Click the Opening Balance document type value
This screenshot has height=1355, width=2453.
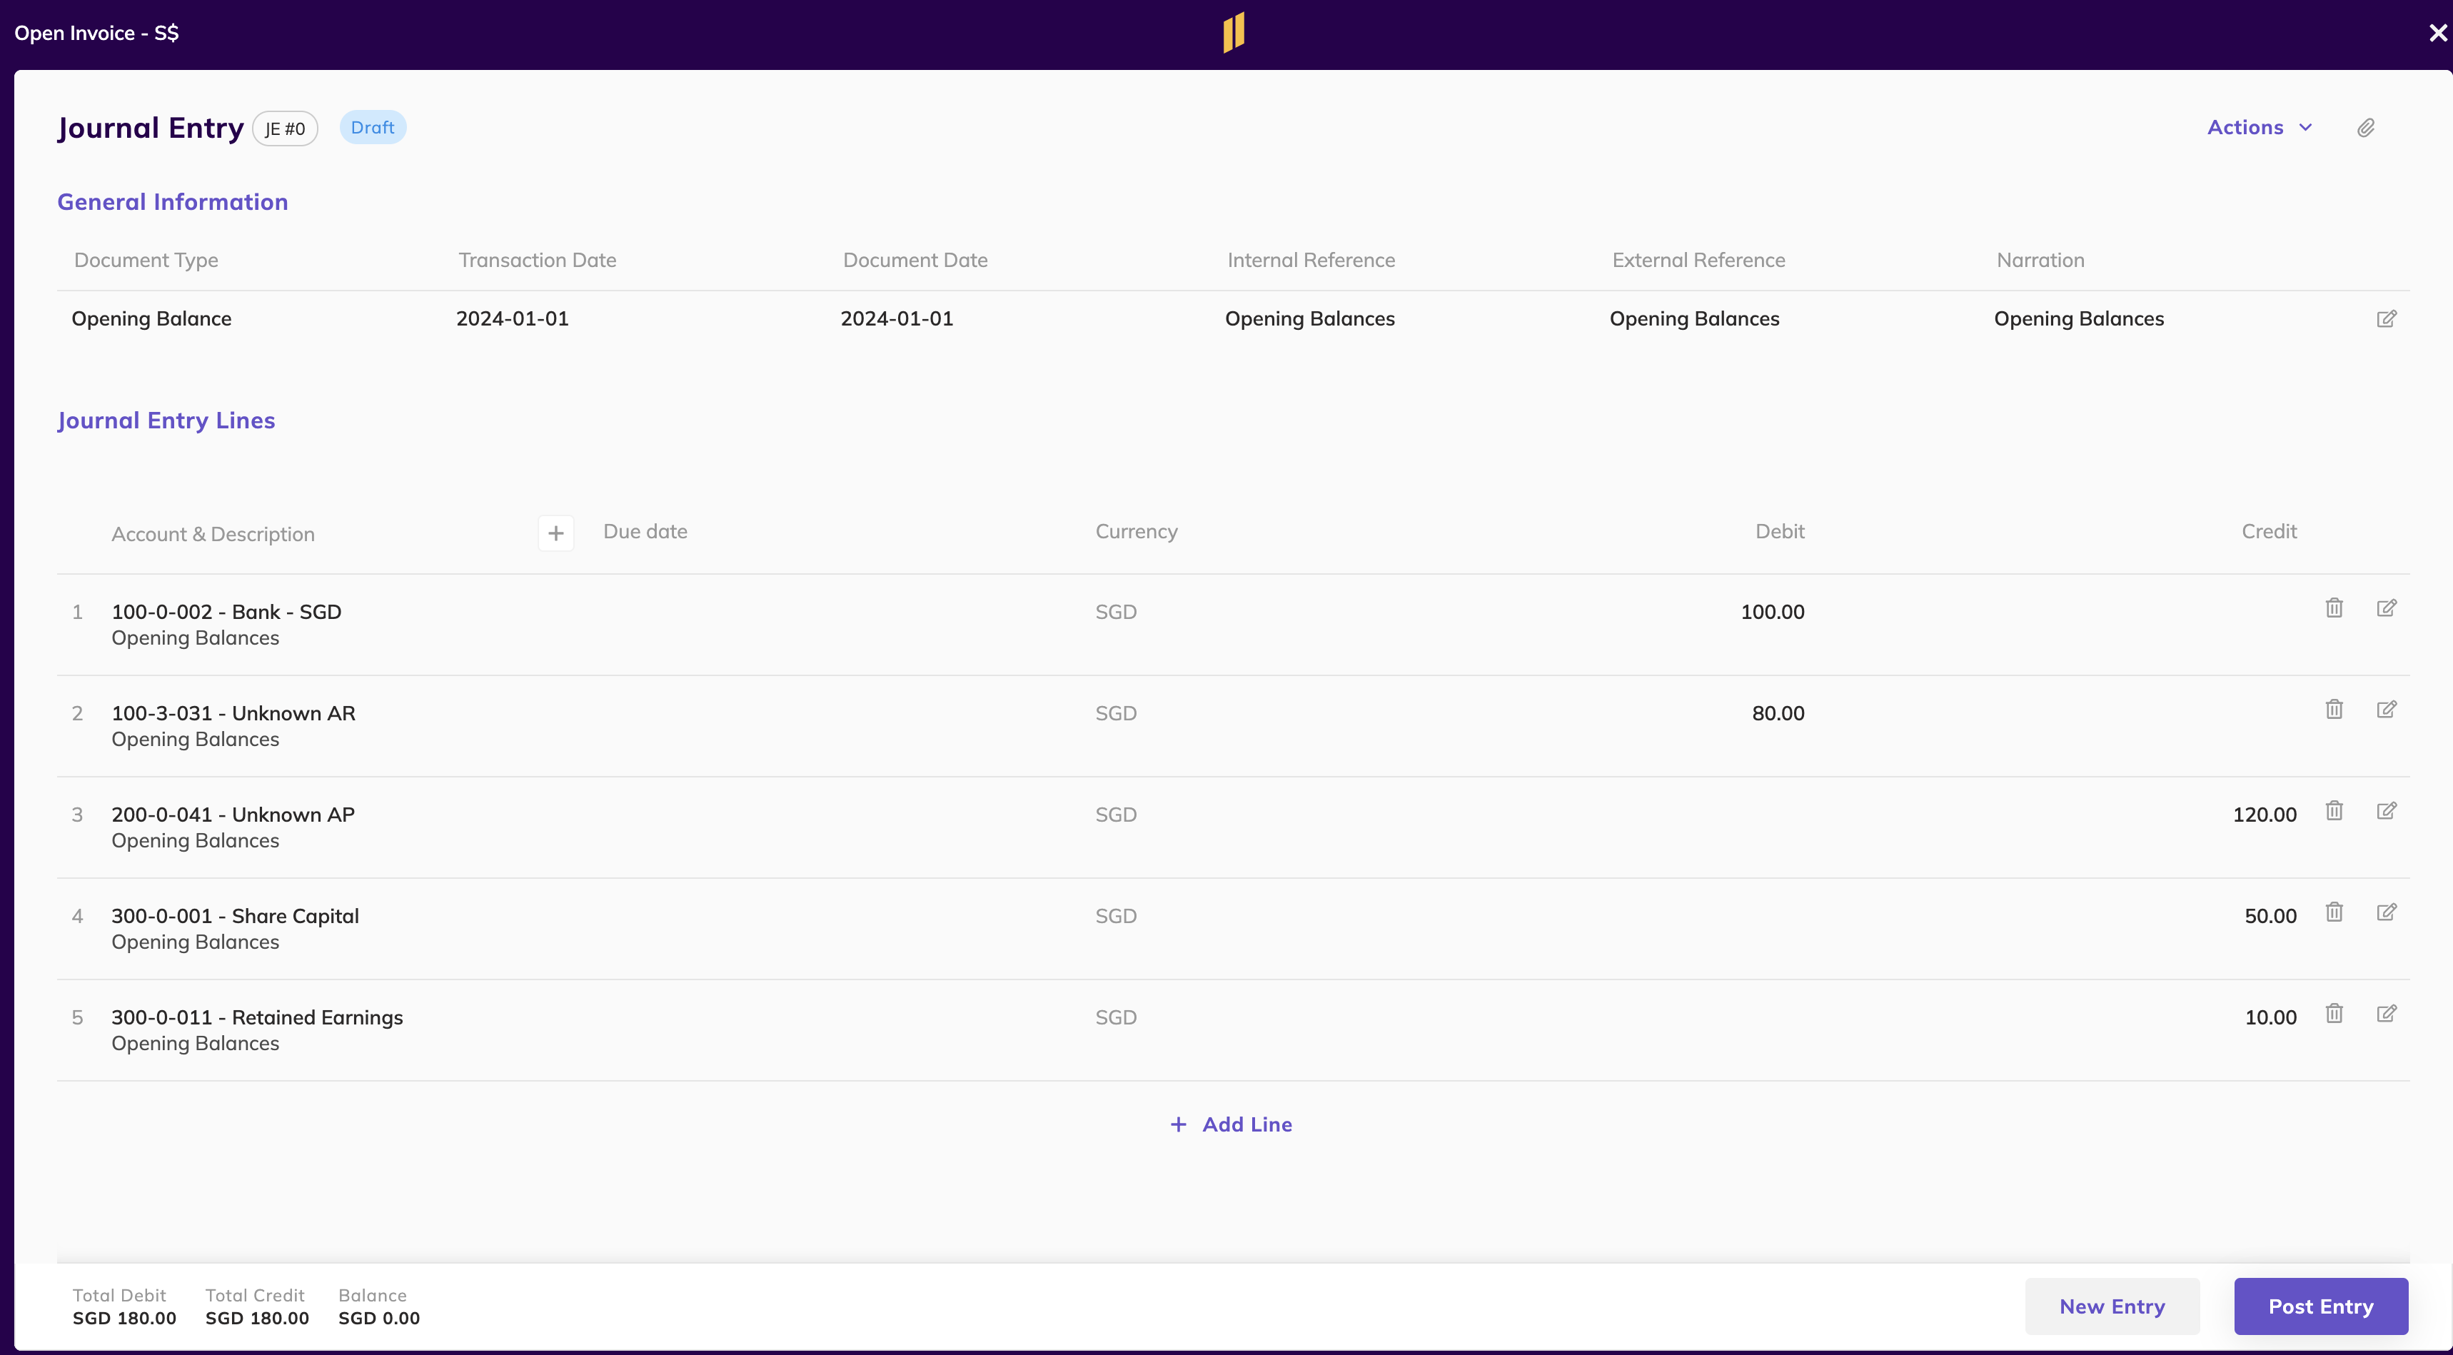[151, 319]
